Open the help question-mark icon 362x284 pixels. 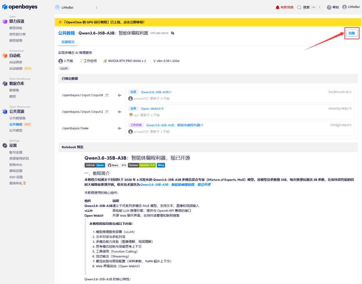click(x=329, y=7)
